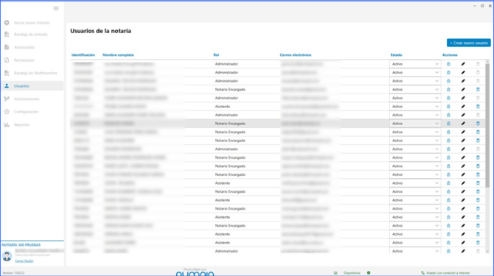The height and width of the screenshot is (276, 494).
Task: Click the Usuarios de la notaría heading
Action: [100, 31]
